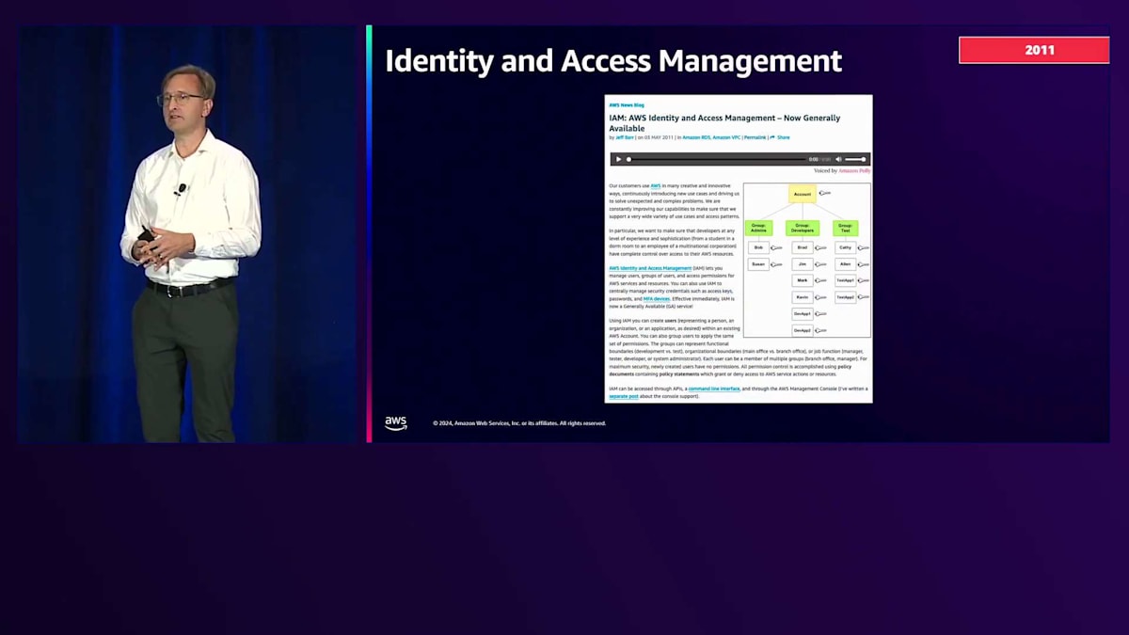The width and height of the screenshot is (1129, 635).
Task: Click the audio player time display
Action: point(819,159)
